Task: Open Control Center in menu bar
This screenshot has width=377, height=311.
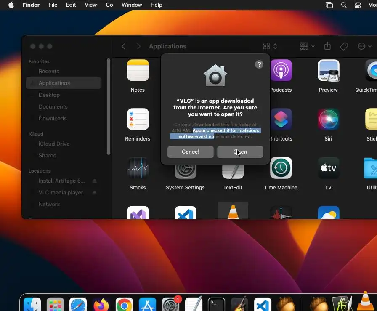Action: coord(358,5)
